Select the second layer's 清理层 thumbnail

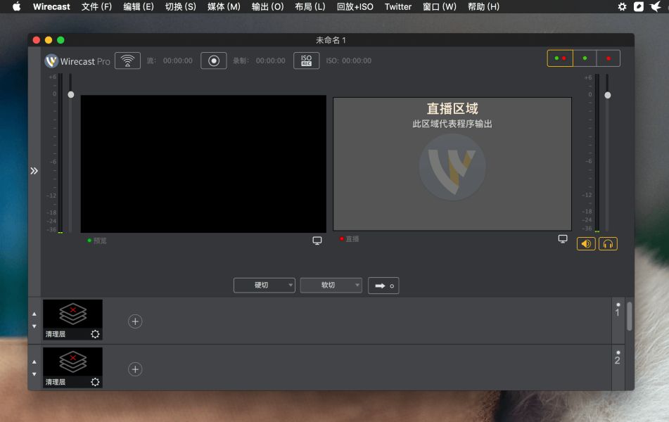tap(72, 363)
